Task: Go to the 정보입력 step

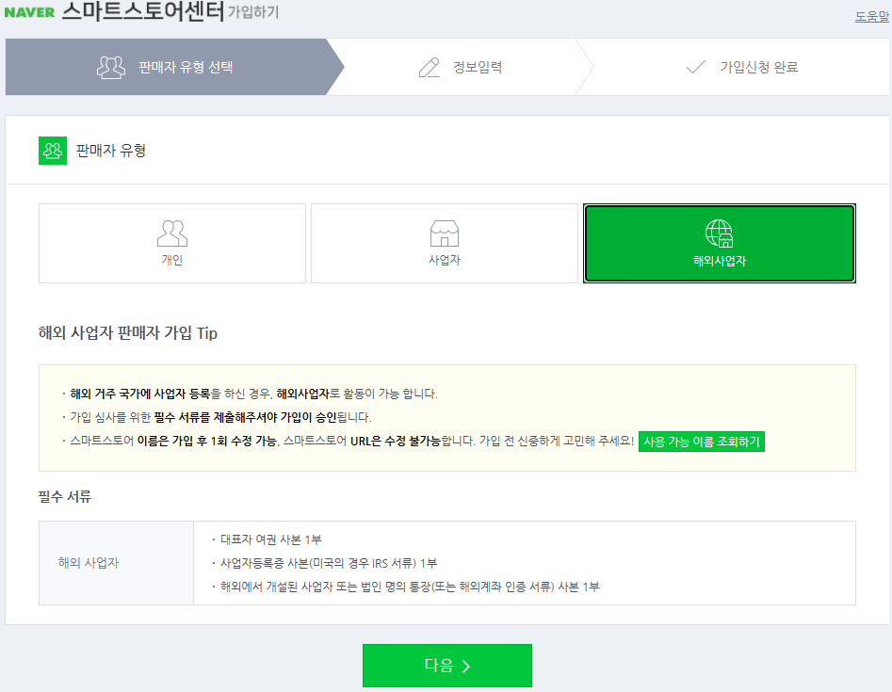Action: coord(461,67)
